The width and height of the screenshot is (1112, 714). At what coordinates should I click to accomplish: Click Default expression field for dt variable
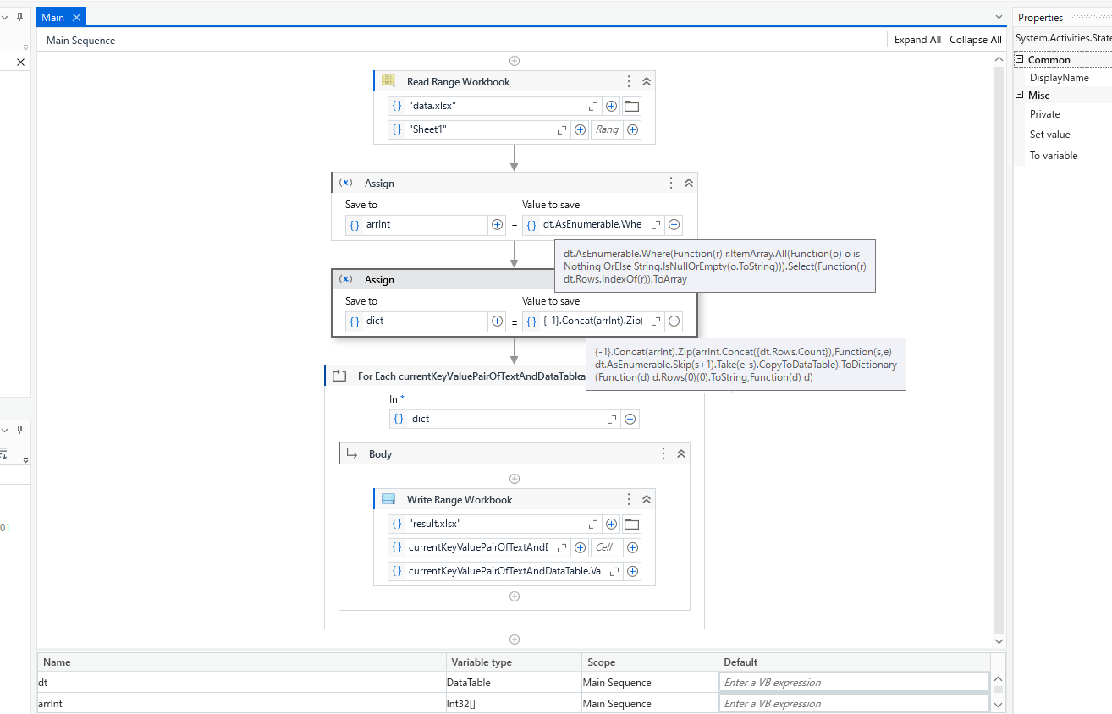click(x=853, y=682)
